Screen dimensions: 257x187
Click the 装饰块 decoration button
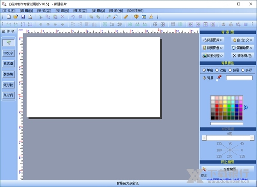[x=9, y=74]
